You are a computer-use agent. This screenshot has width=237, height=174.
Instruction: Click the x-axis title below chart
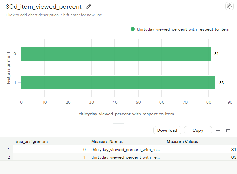[x=127, y=114]
